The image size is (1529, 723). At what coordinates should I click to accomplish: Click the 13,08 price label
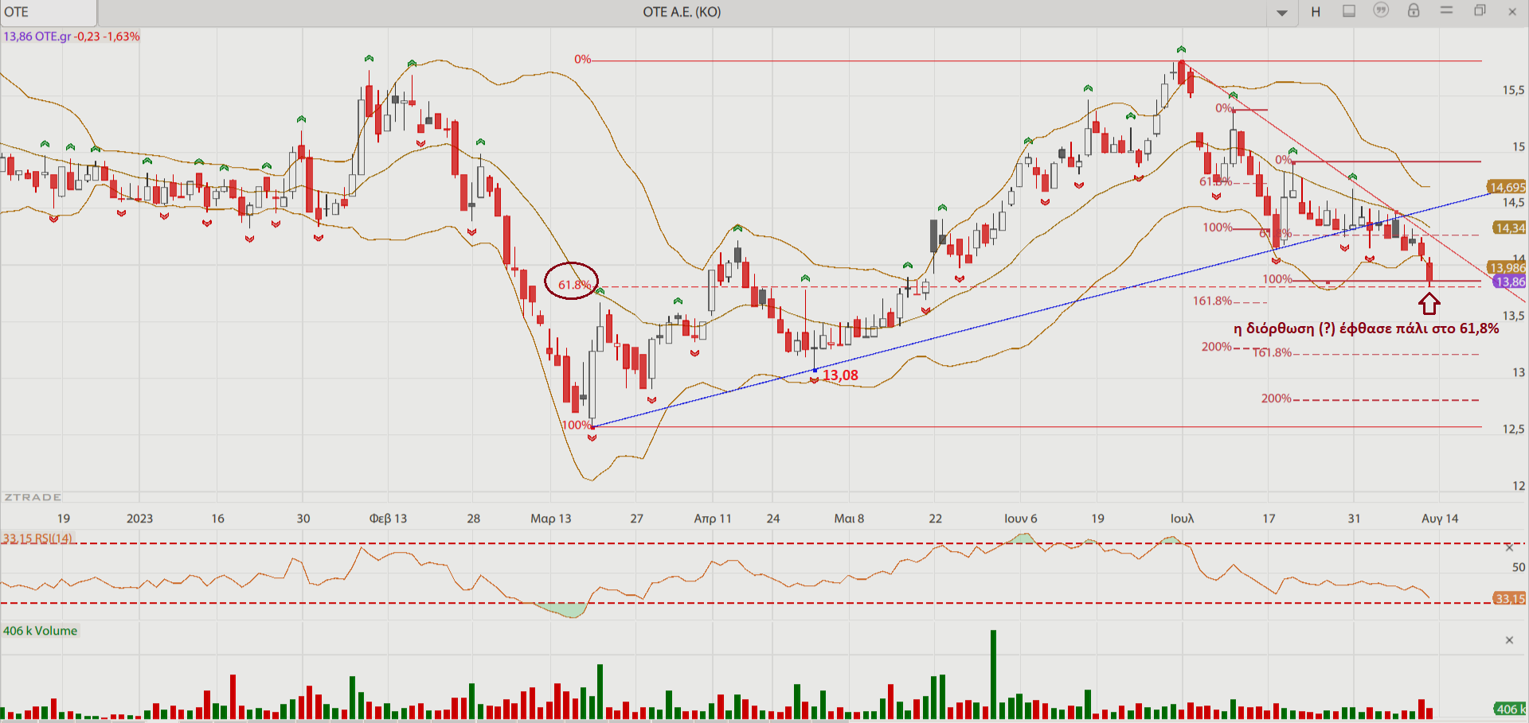pos(840,375)
